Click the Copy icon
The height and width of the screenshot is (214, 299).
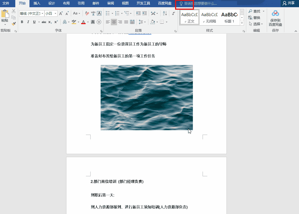point(14,17)
